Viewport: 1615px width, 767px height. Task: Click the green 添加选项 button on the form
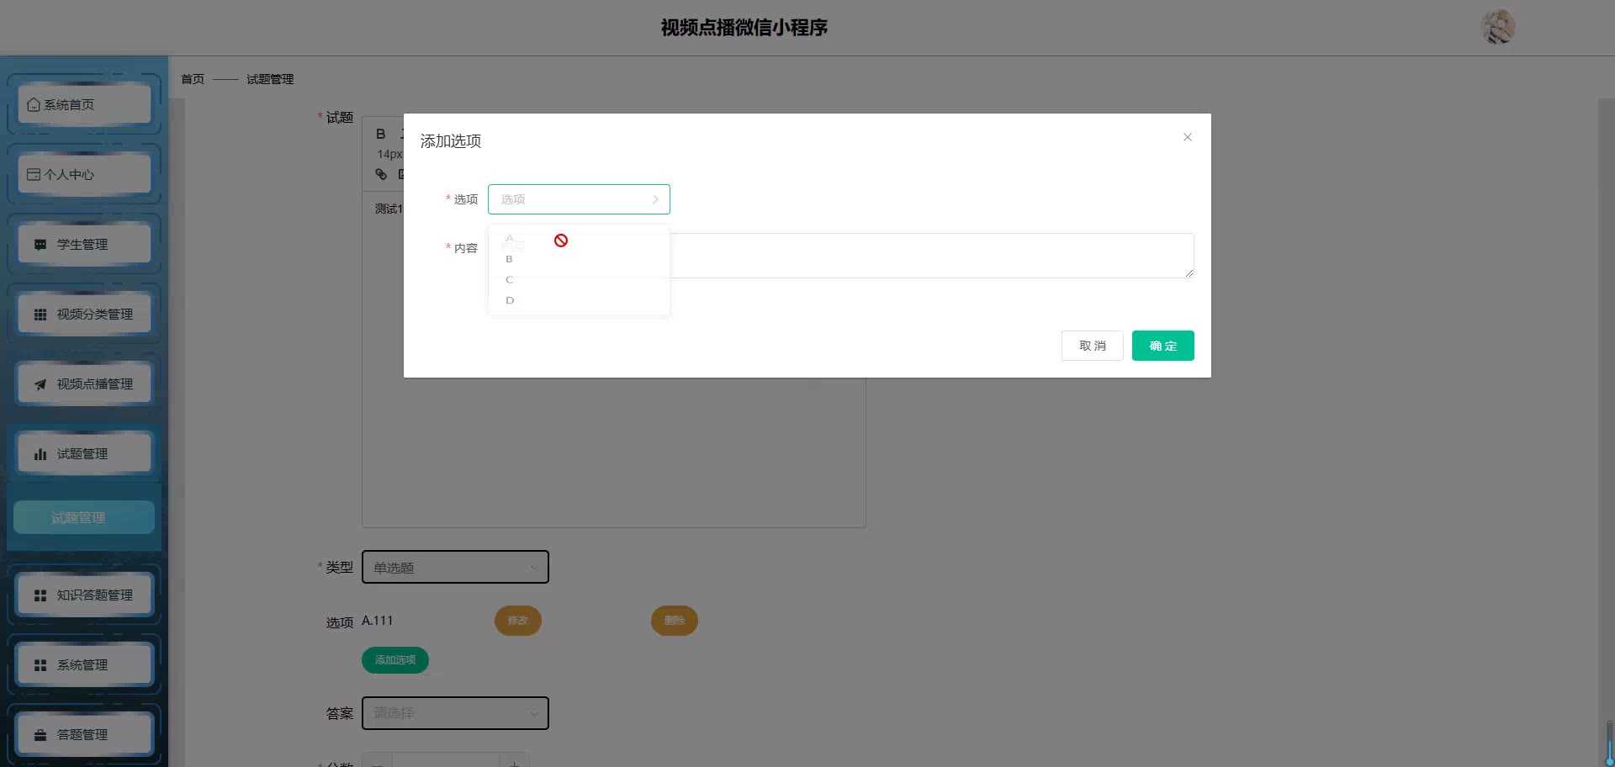click(x=395, y=660)
